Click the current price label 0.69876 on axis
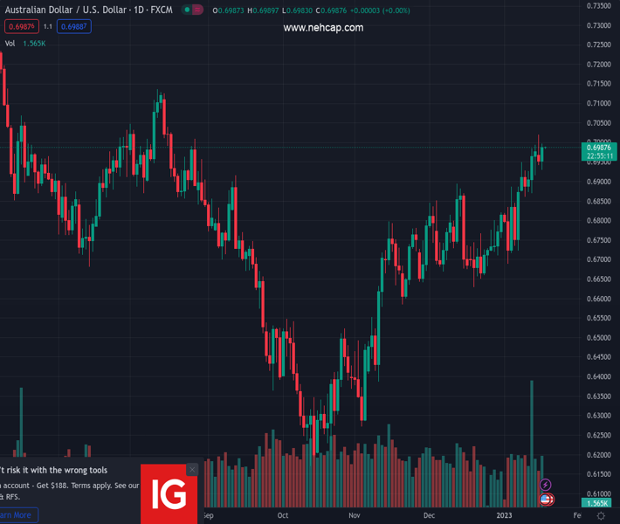 point(600,148)
